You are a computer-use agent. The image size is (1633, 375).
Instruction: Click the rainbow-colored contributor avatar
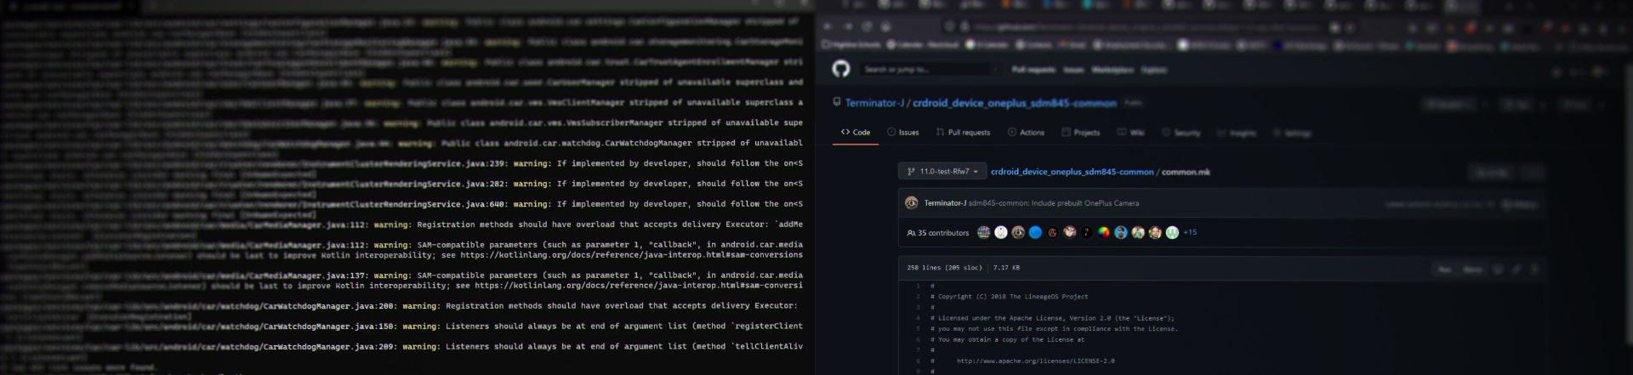point(1104,232)
